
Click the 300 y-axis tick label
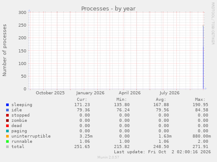click(x=22, y=13)
